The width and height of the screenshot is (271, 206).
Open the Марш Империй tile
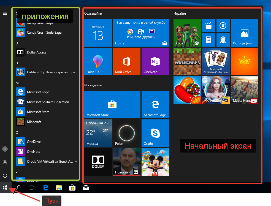pyautogui.click(x=244, y=90)
